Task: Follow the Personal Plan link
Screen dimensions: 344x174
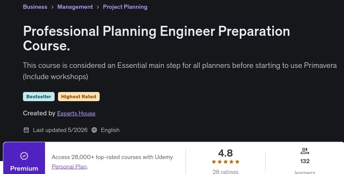Action: point(69,167)
